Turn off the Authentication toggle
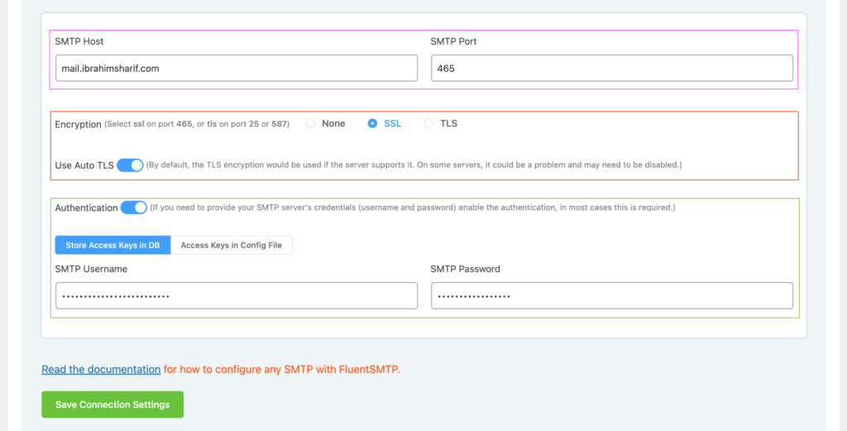This screenshot has height=431, width=847. [133, 208]
